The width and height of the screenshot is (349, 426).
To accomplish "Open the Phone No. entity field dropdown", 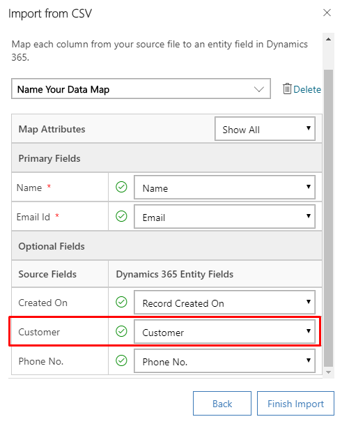I will [x=224, y=361].
